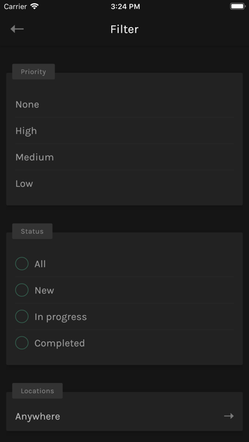Screen dimensions: 249x442
Task: Choose the Completed radio button
Action: [22, 343]
